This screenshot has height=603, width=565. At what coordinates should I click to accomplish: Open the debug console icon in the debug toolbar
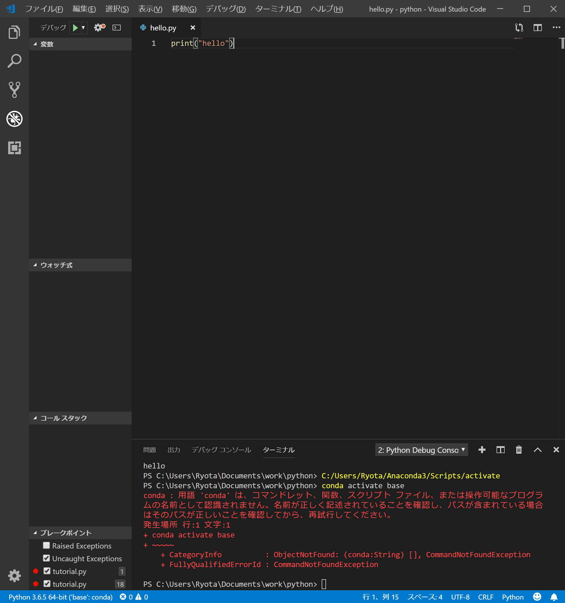point(116,28)
